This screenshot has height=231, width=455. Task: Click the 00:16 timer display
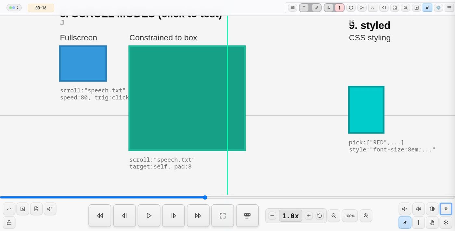(x=41, y=8)
